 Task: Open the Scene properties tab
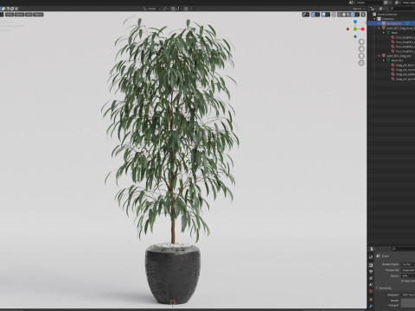371,284
